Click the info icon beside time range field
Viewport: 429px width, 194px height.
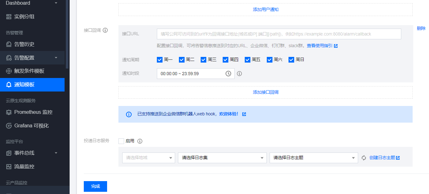pyautogui.click(x=239, y=74)
